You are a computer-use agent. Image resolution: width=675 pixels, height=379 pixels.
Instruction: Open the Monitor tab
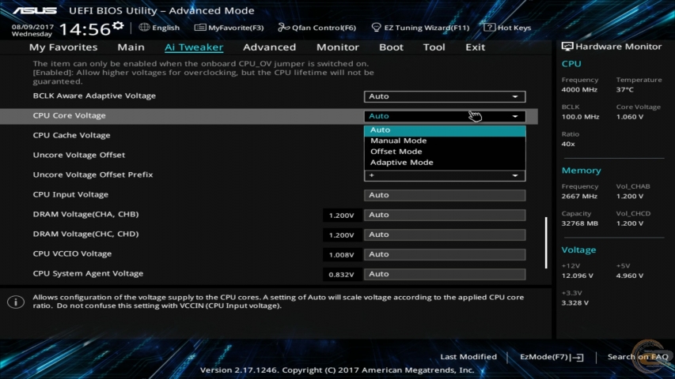click(337, 47)
